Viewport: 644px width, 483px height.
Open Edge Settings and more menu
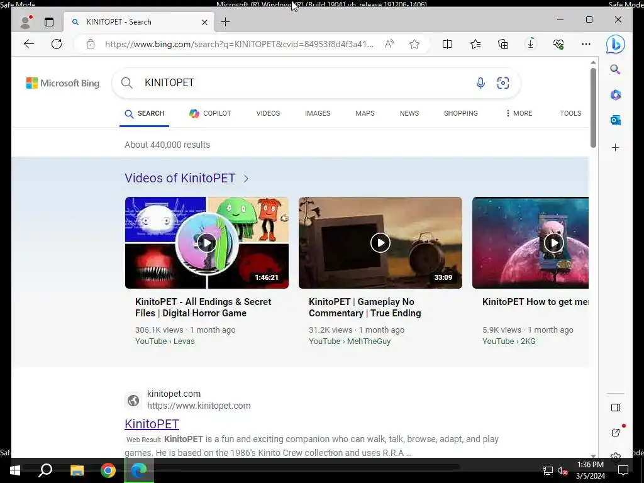click(x=586, y=44)
